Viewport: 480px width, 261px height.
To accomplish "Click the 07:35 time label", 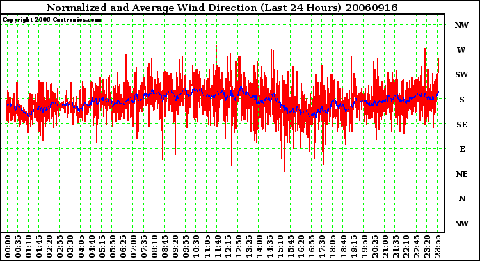I will pyautogui.click(x=144, y=246).
